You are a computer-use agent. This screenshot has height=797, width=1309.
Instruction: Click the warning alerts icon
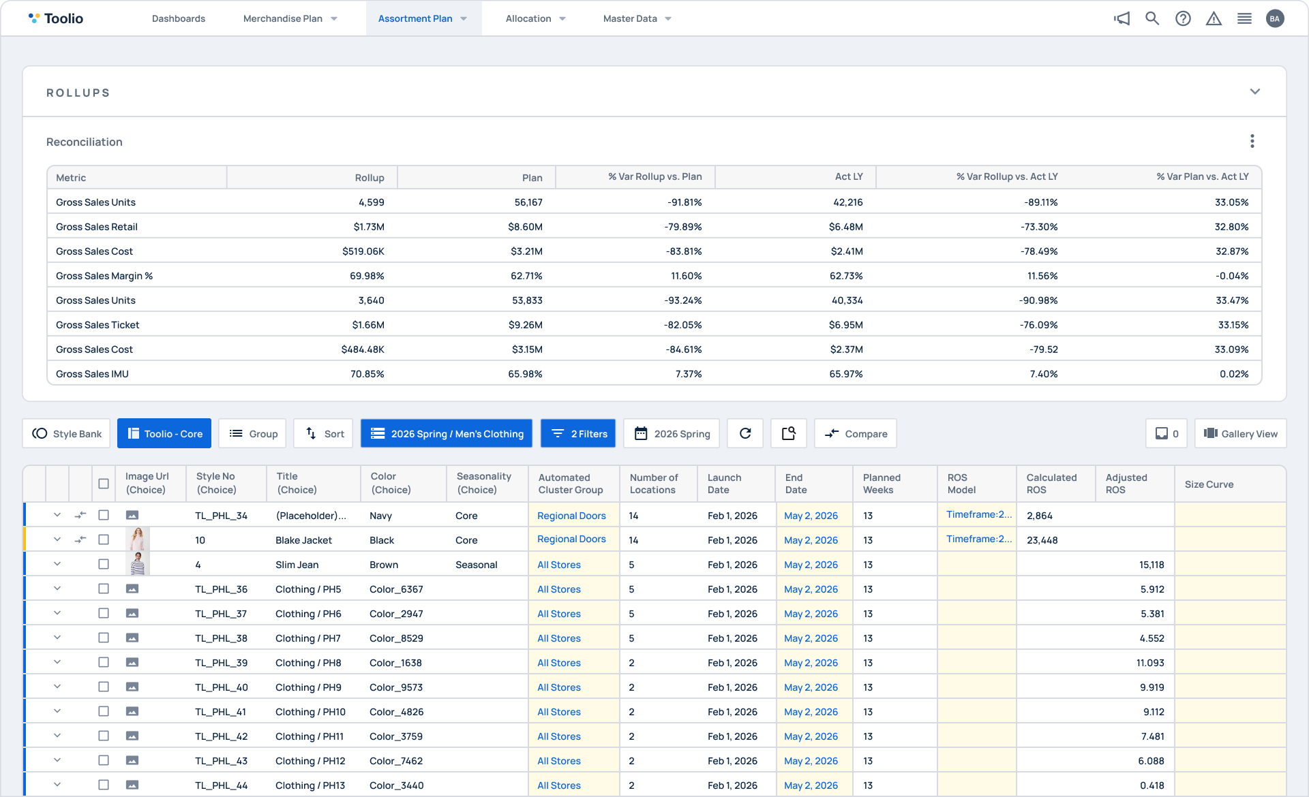[x=1214, y=18]
